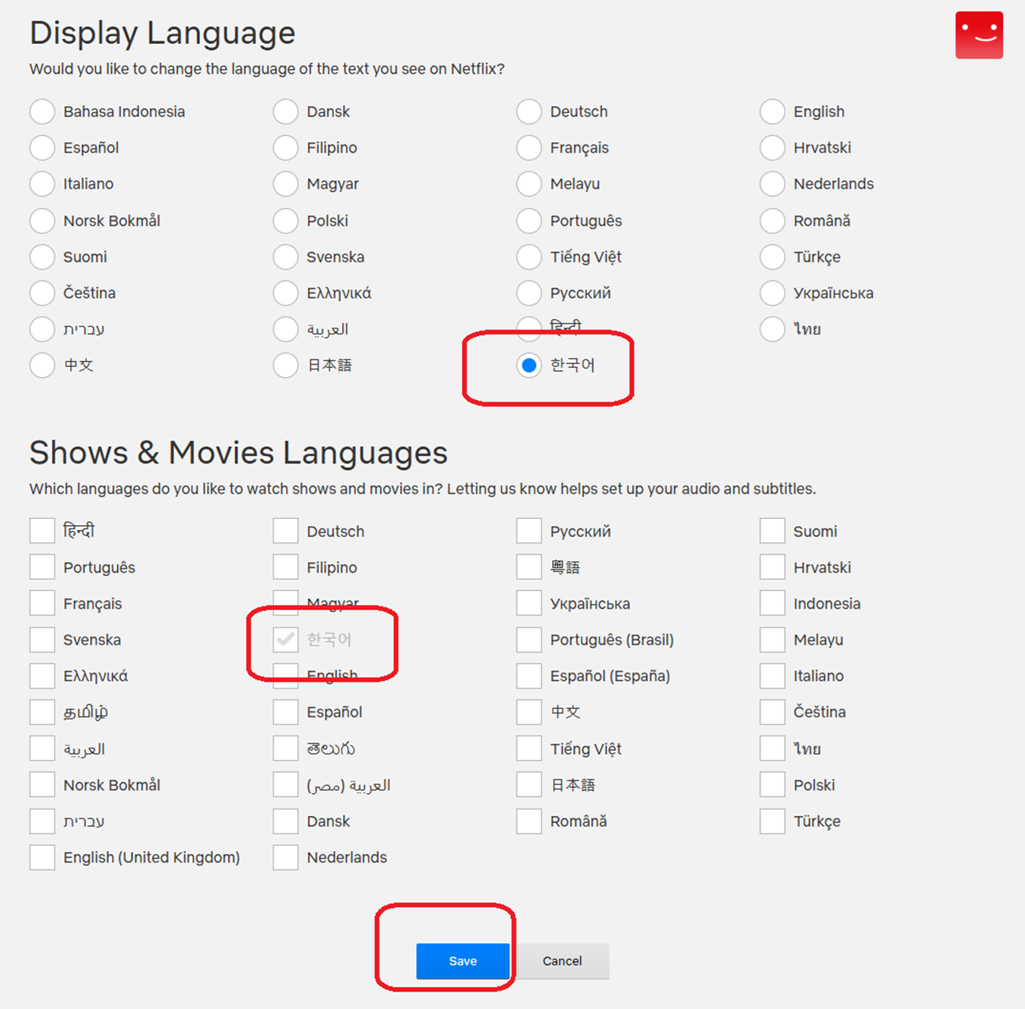The height and width of the screenshot is (1009, 1025).
Task: Select Português display language radio
Action: [x=528, y=220]
